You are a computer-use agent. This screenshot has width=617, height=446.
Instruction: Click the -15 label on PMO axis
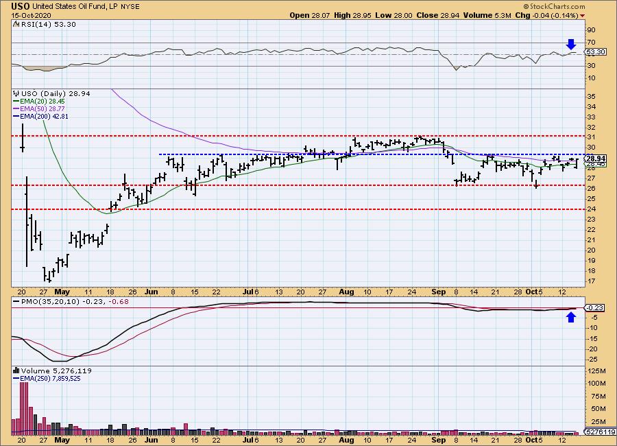pos(592,338)
